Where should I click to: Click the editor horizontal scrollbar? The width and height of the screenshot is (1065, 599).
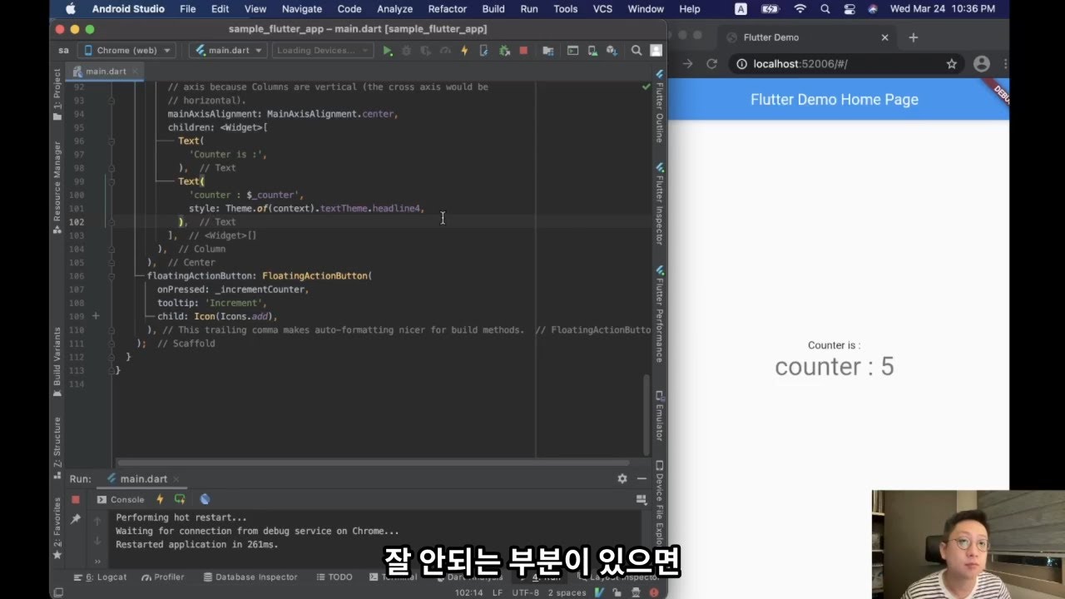coord(373,463)
